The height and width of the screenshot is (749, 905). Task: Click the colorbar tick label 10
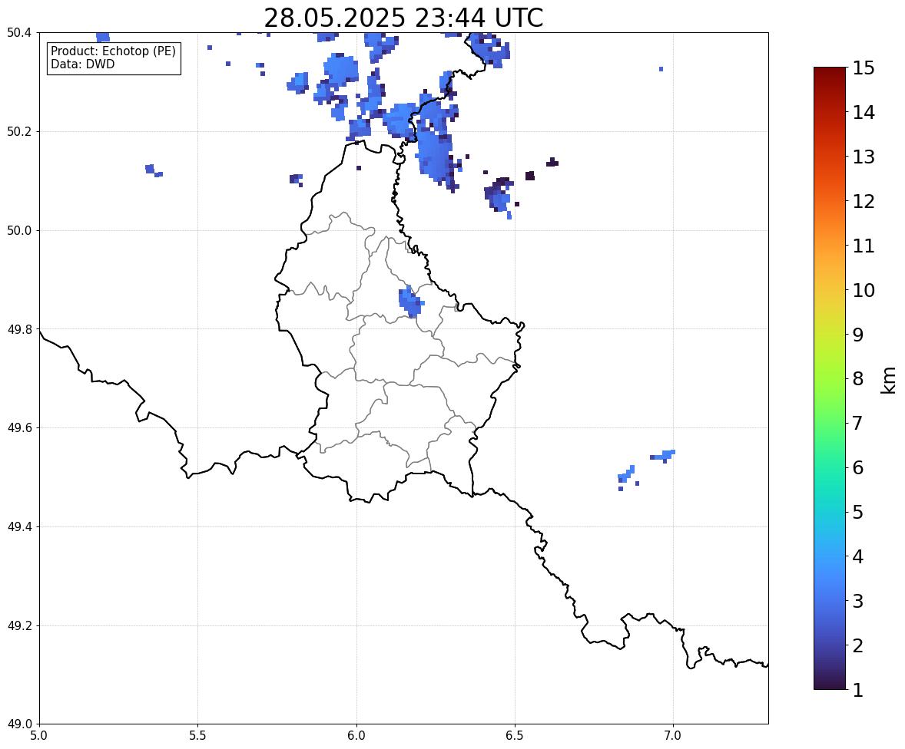click(x=864, y=290)
